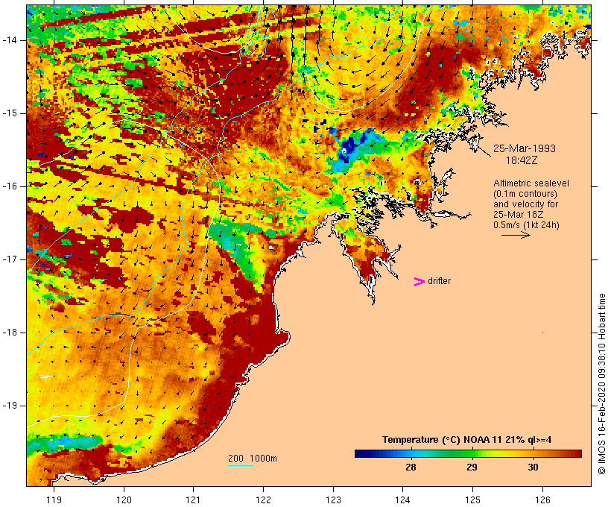The height and width of the screenshot is (507, 611).
Task: Click the longitude label 119
Action: coord(54,500)
